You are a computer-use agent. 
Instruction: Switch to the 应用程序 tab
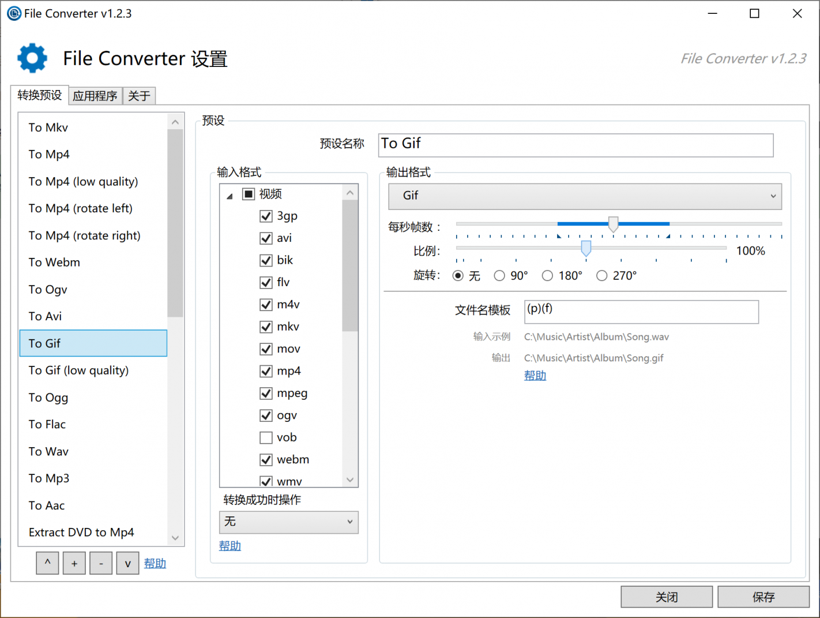(95, 96)
